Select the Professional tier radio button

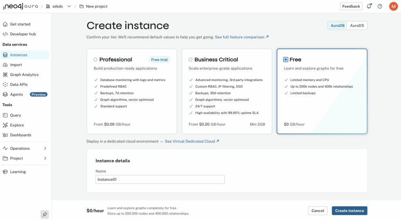pyautogui.click(x=96, y=60)
